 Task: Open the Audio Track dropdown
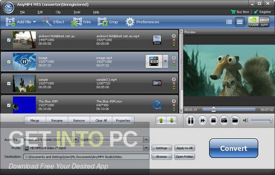[x=76, y=140]
